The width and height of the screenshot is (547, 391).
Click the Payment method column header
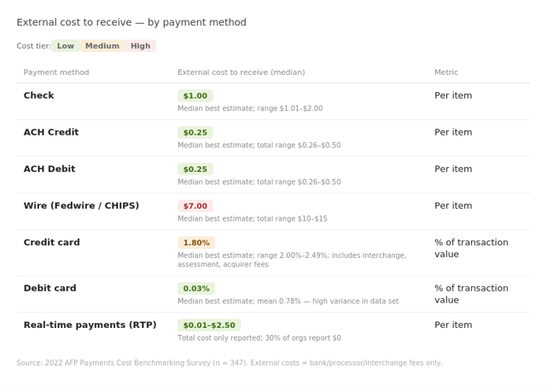click(x=56, y=72)
